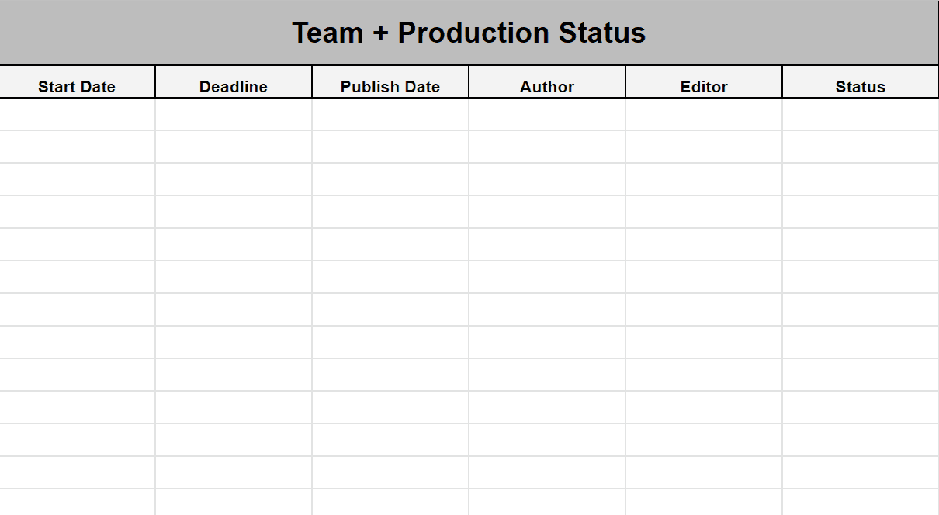Click second empty row cell under Start Date
Viewport: 939px width, 515px height.
(x=77, y=147)
